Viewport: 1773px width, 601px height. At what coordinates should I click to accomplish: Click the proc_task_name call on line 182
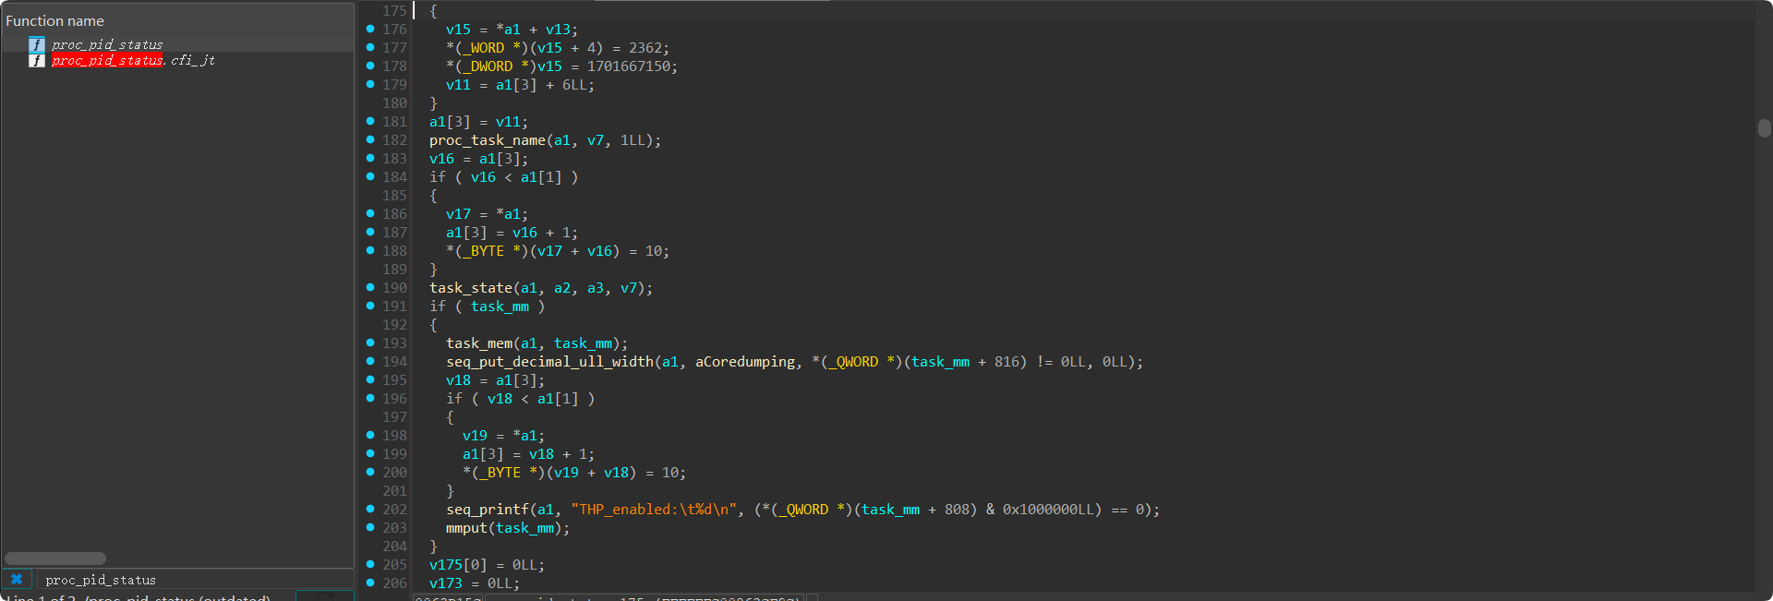[487, 140]
